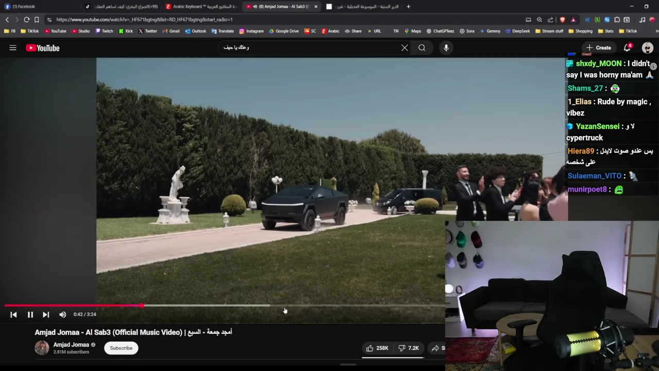
Task: Bookmark this page with bookmark icon
Action: [37, 20]
